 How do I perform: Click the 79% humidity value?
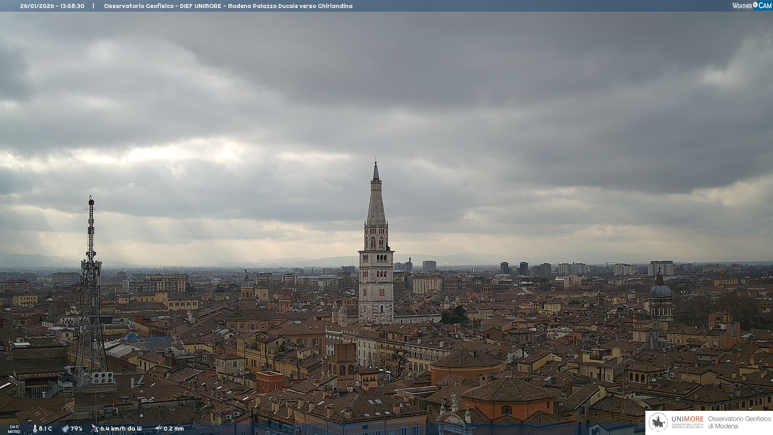[x=76, y=429]
